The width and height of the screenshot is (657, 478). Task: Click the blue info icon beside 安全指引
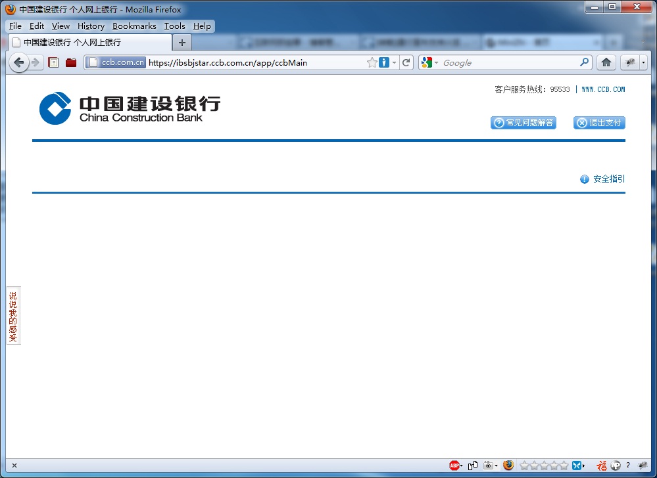tap(584, 179)
